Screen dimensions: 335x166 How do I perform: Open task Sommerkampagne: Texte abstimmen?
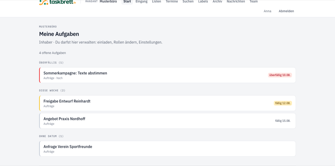pos(167,75)
